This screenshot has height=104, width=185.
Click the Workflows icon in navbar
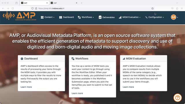[x=79, y=17]
